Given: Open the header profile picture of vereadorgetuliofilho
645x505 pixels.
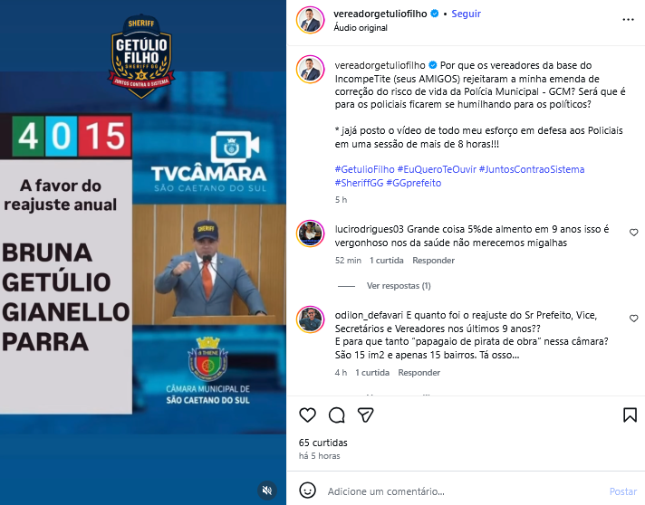Looking at the screenshot, I should 310,20.
